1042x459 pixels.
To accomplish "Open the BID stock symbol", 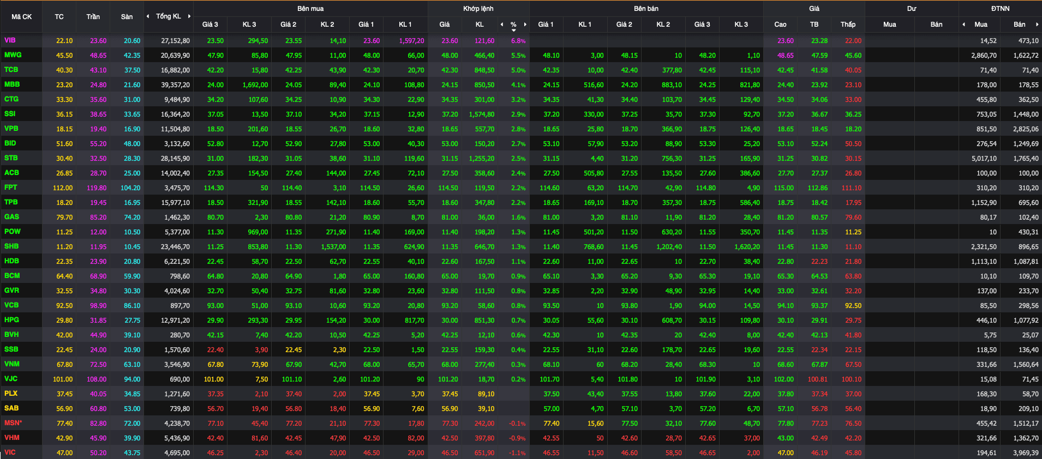I will click(10, 143).
